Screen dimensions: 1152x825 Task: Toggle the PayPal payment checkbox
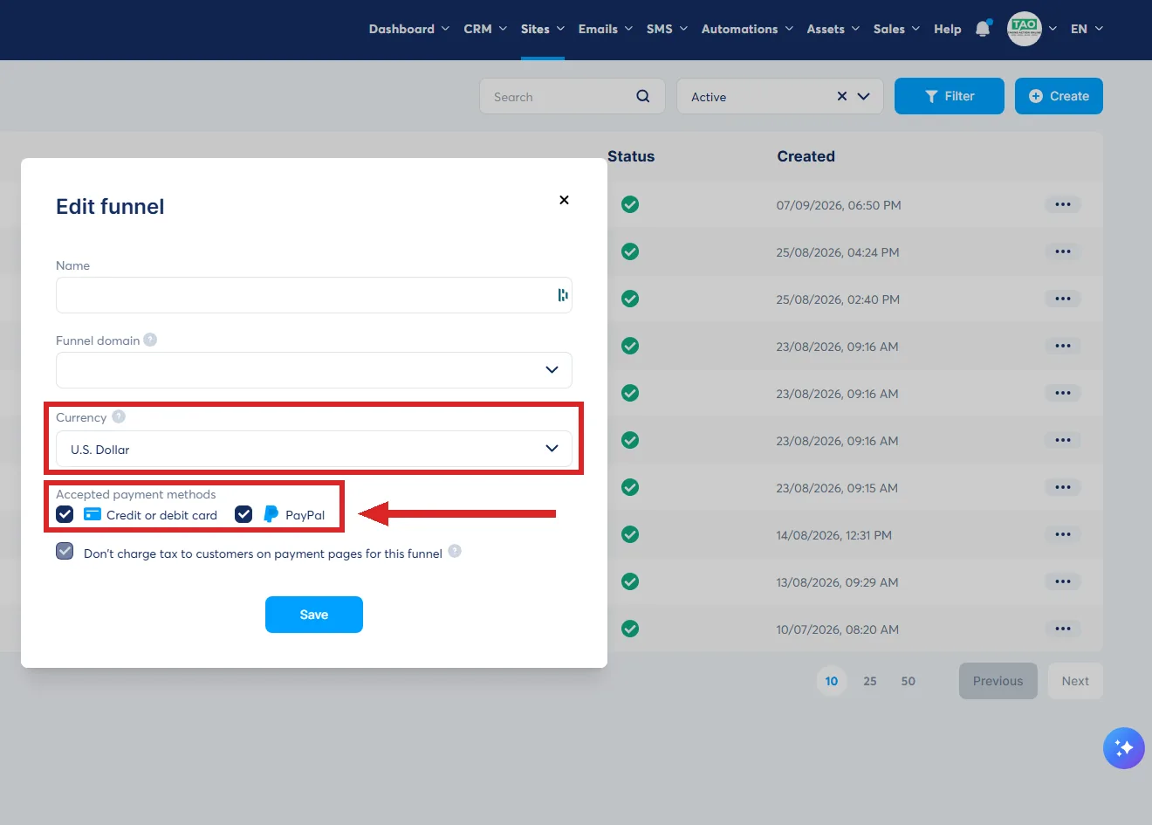(x=243, y=514)
